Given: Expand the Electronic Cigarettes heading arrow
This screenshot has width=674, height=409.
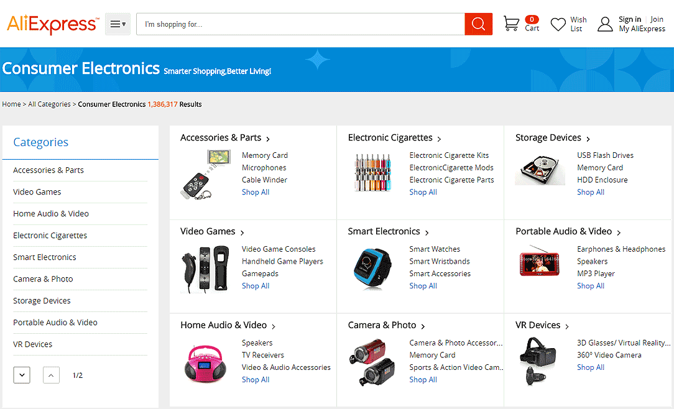Looking at the screenshot, I should tap(440, 139).
